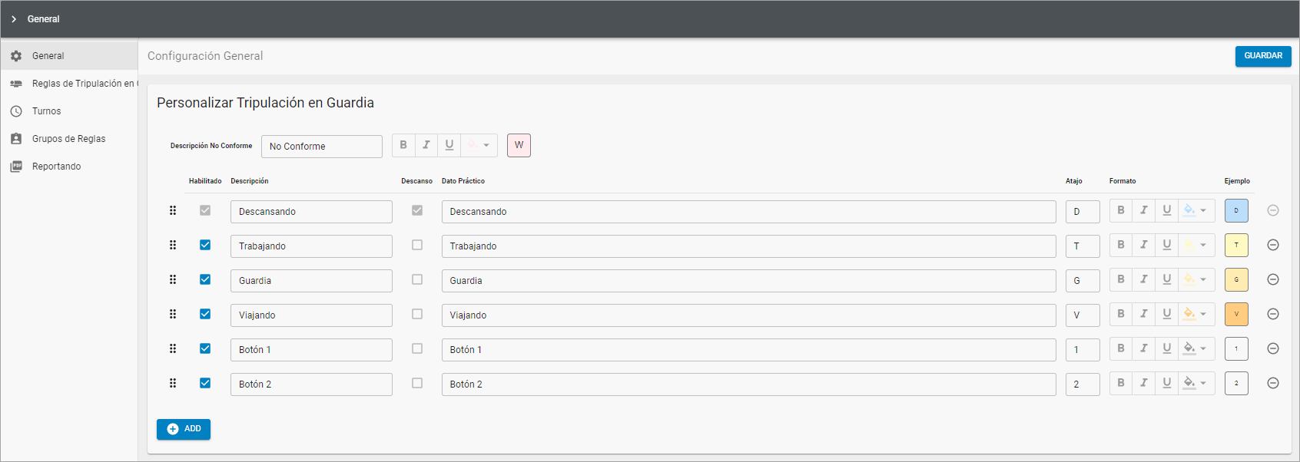The height and width of the screenshot is (462, 1300).
Task: Remove the Guardia row with minus icon
Action: tap(1273, 279)
